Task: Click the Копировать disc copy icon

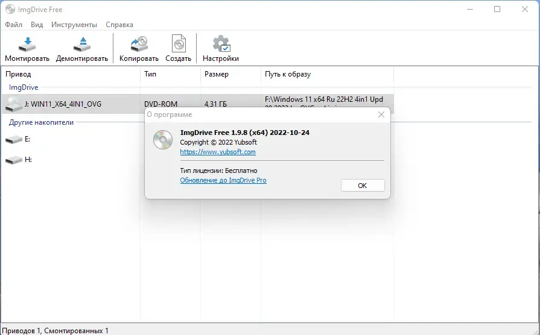Action: pos(139,45)
